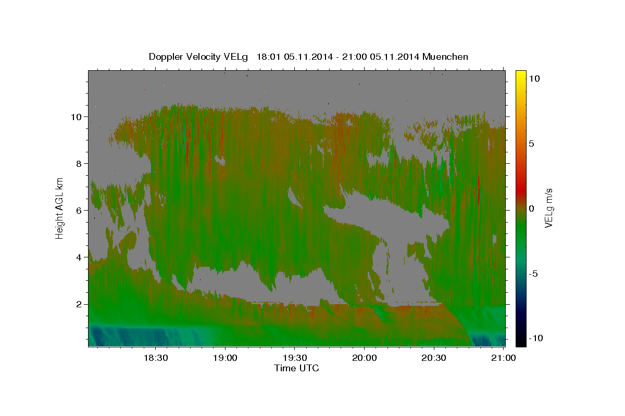Click the '20:30' time tick label

[x=433, y=358]
